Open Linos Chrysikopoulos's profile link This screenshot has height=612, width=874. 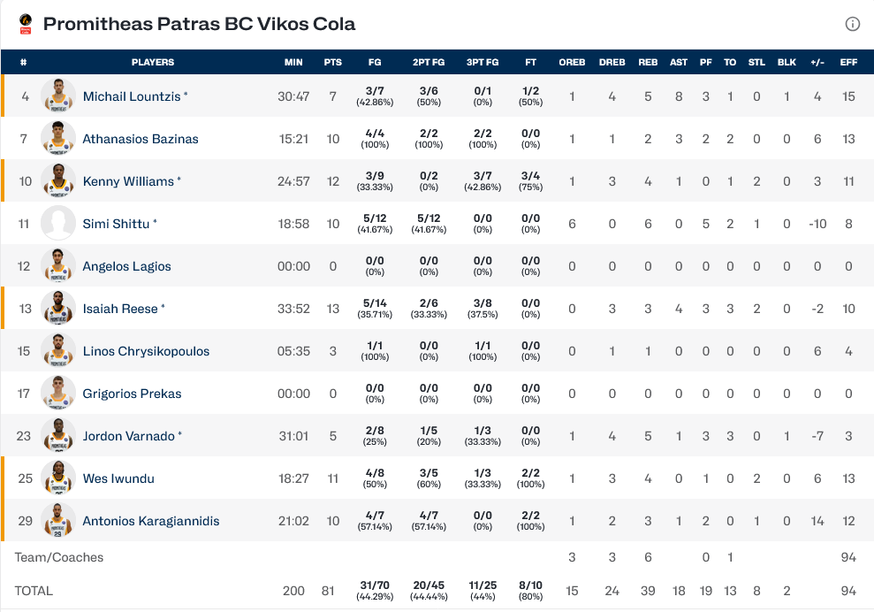click(x=146, y=351)
